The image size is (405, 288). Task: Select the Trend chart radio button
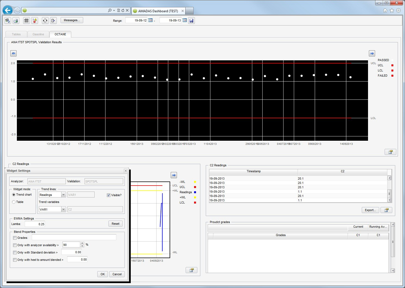(x=13, y=195)
